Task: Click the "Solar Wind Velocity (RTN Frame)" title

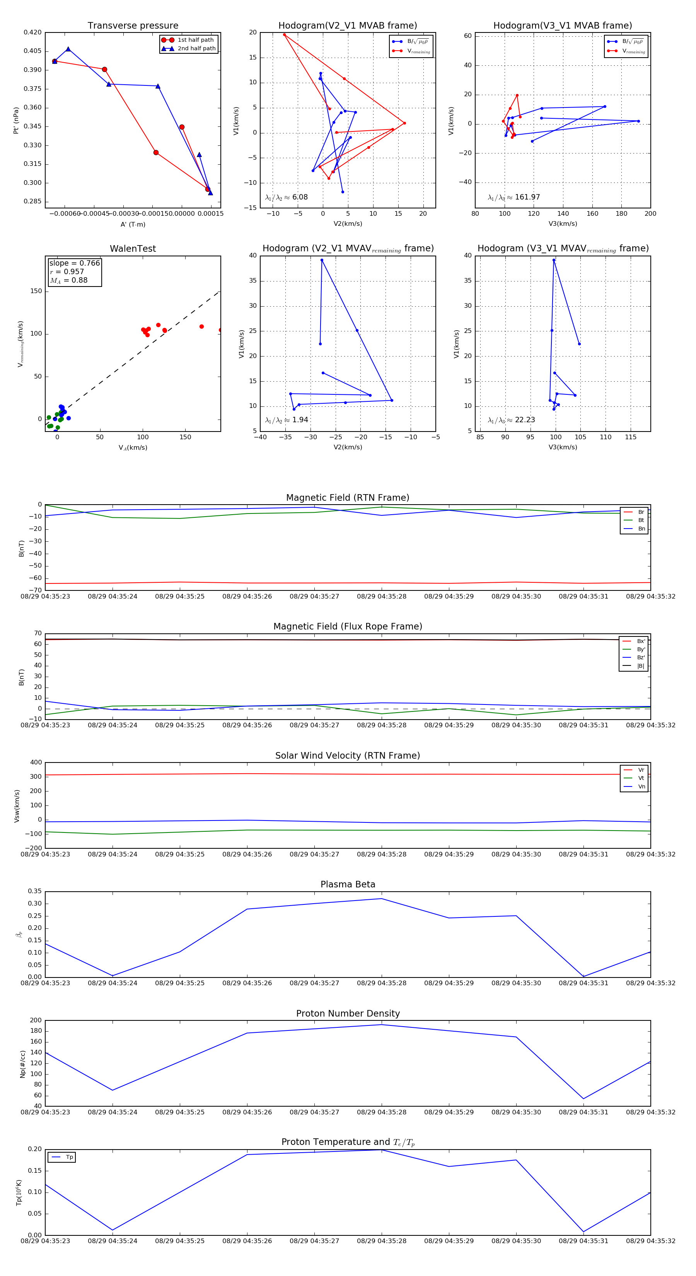Action: click(x=347, y=756)
